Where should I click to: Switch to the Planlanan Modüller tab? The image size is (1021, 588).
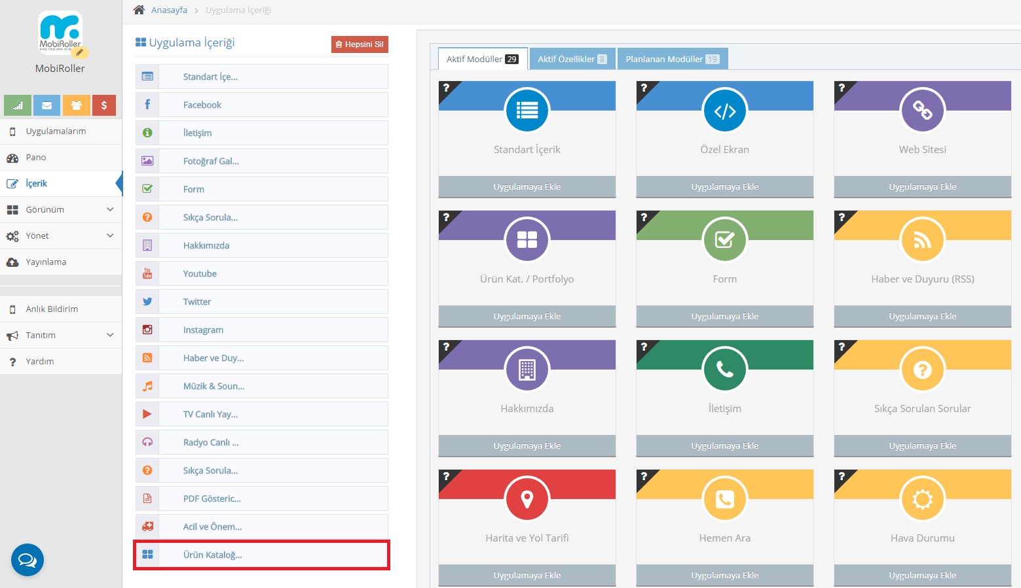pyautogui.click(x=673, y=59)
